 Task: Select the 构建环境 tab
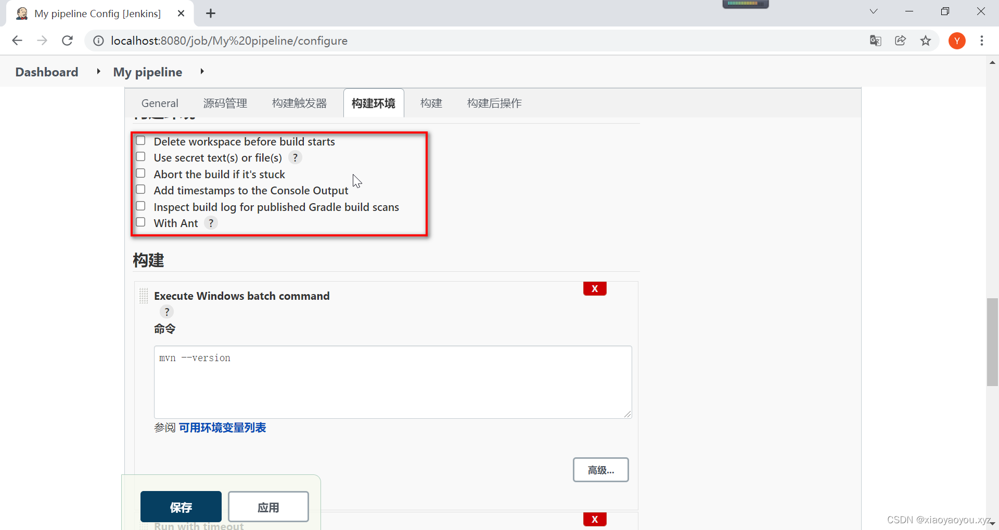click(x=374, y=103)
